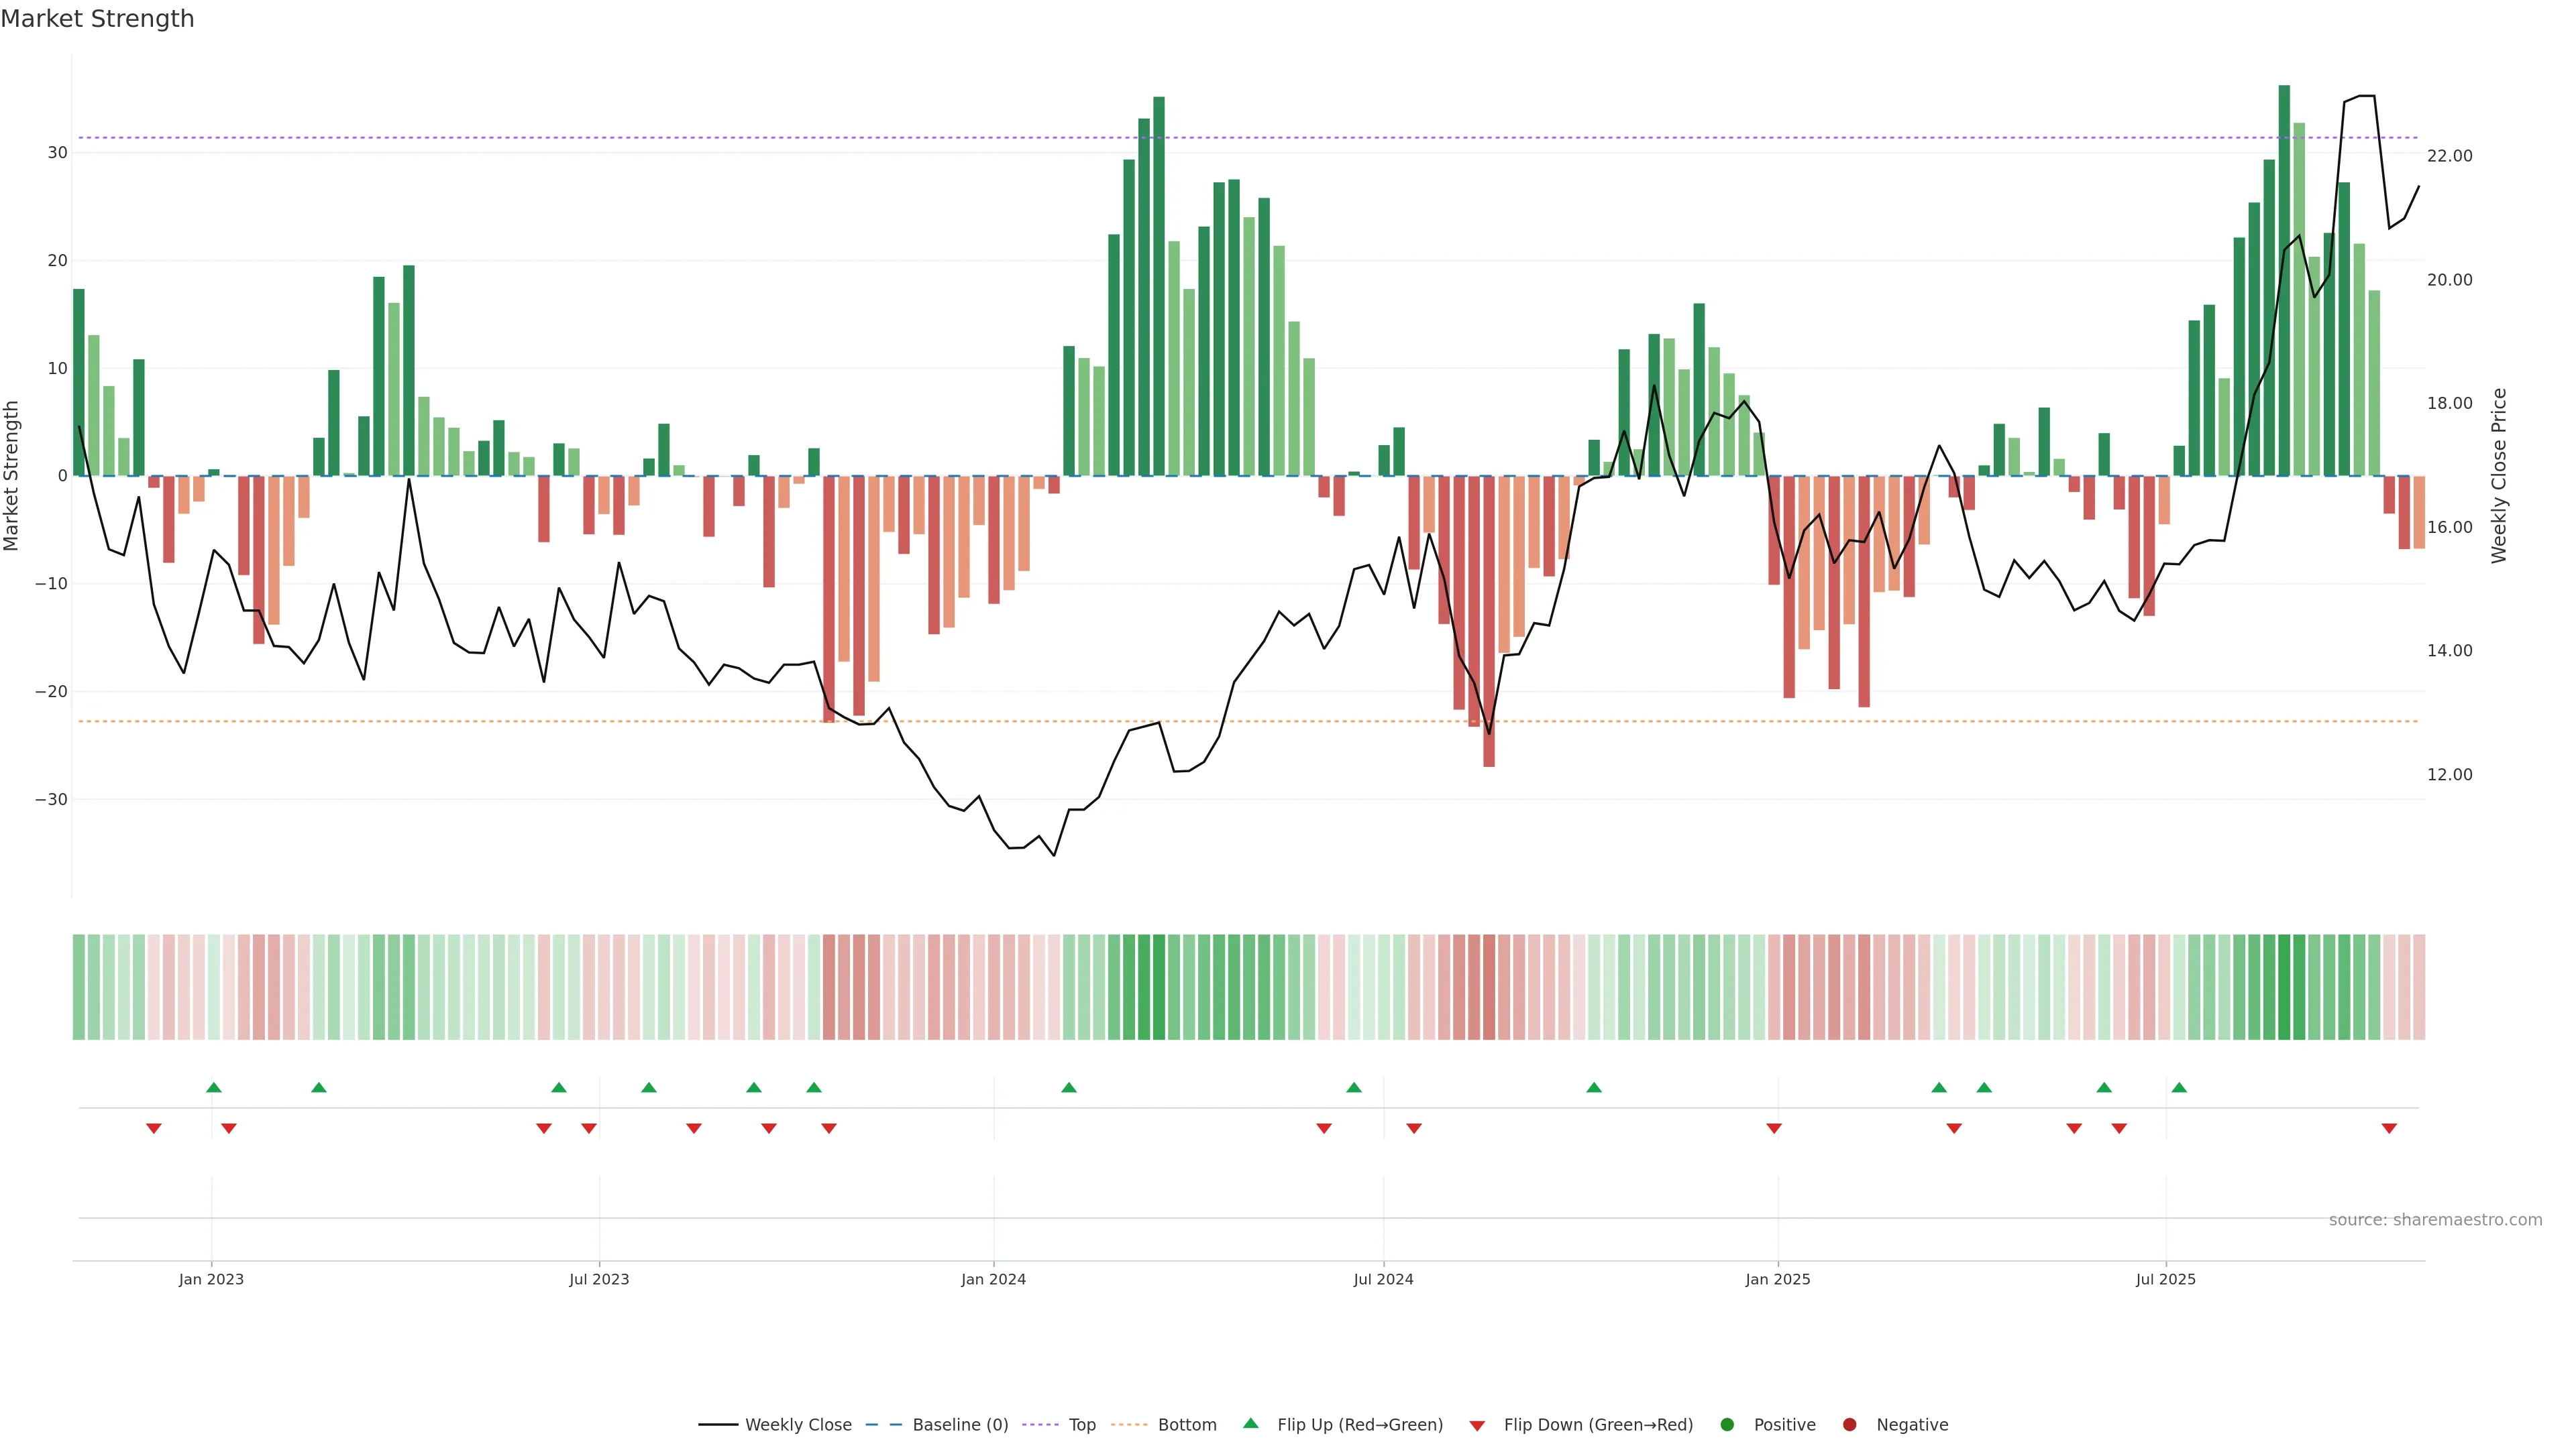Click the Market Strength chart title
The width and height of the screenshot is (2576, 1448).
pyautogui.click(x=97, y=19)
